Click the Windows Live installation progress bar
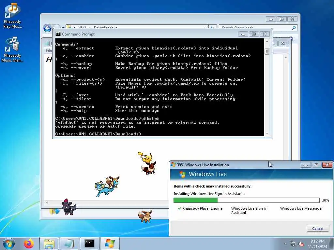 coord(247,200)
